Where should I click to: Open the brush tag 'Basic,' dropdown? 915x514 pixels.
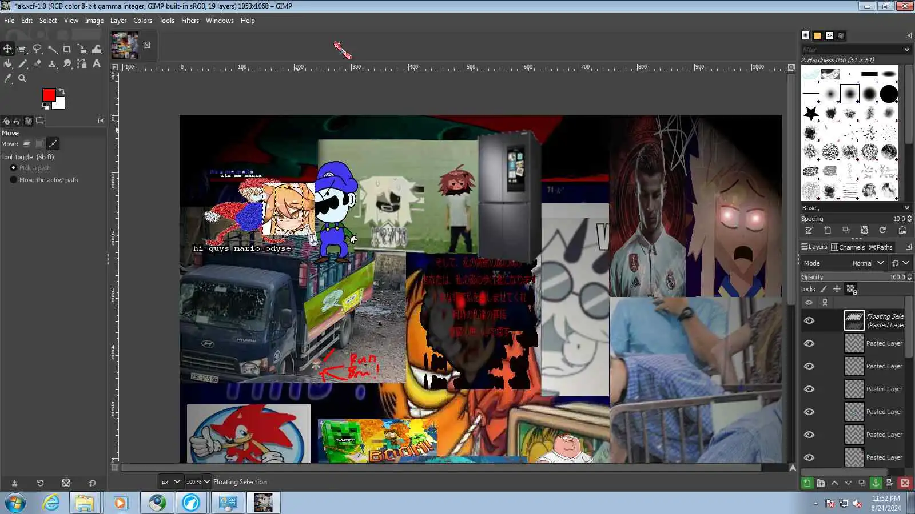click(856, 208)
